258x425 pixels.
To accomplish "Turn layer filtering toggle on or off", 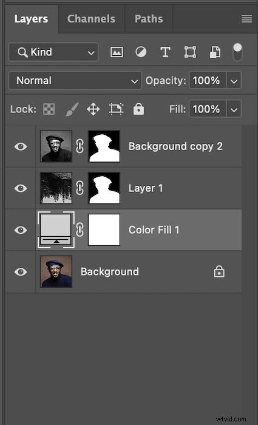I will click(237, 52).
